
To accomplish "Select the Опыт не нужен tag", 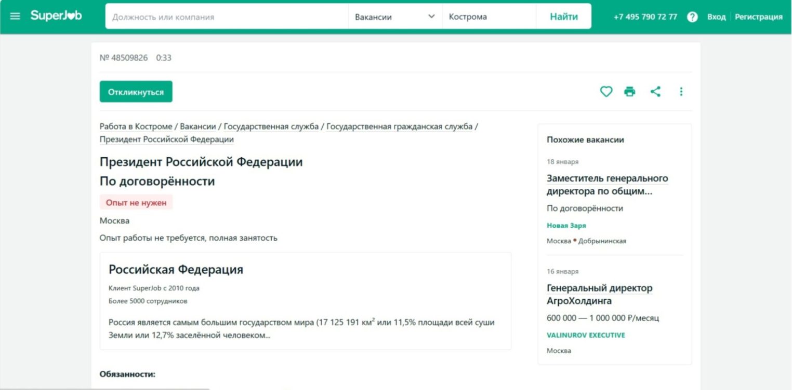I will [136, 203].
